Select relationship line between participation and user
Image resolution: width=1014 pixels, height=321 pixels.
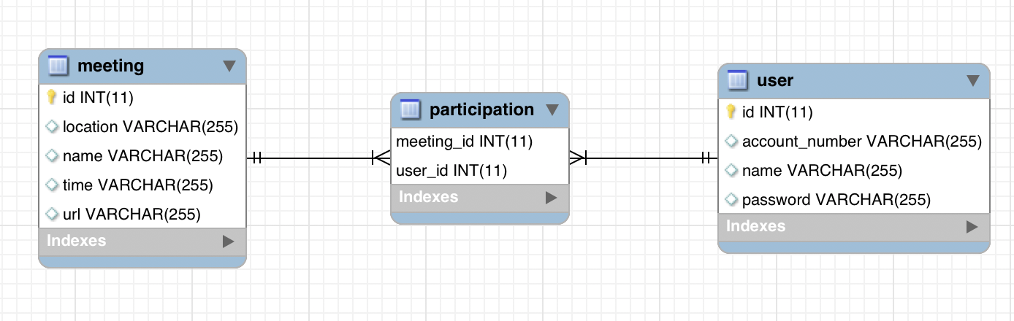click(x=643, y=157)
